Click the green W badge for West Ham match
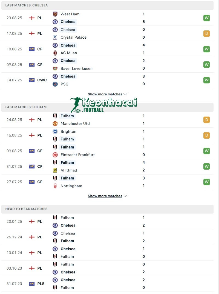The height and width of the screenshot is (294, 219). [206, 18]
